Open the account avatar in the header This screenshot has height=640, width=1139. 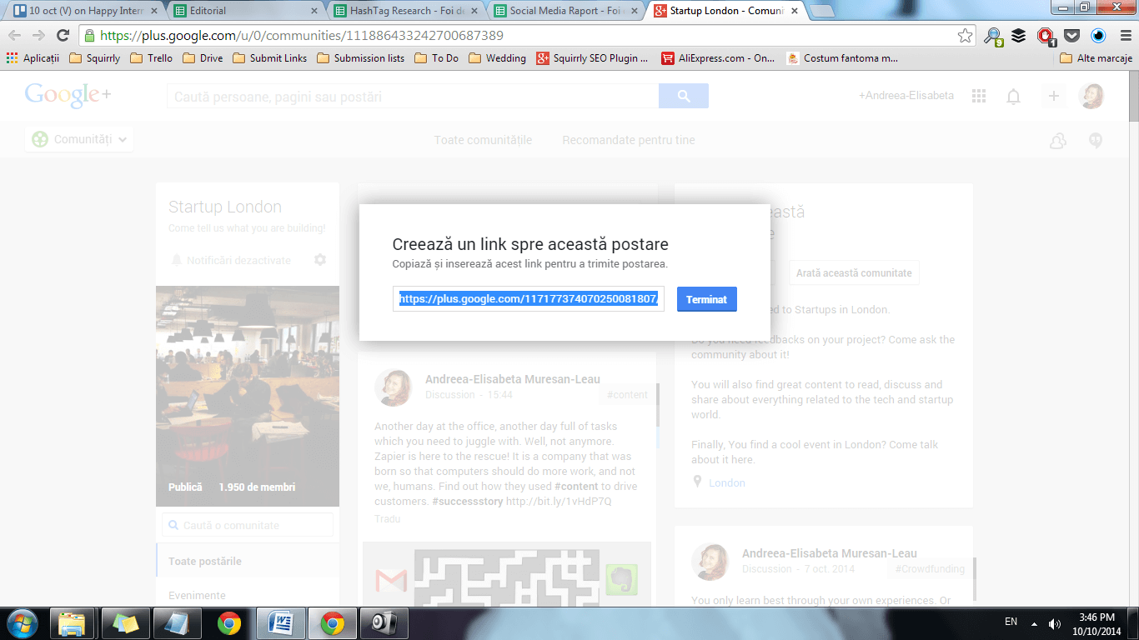coord(1091,97)
